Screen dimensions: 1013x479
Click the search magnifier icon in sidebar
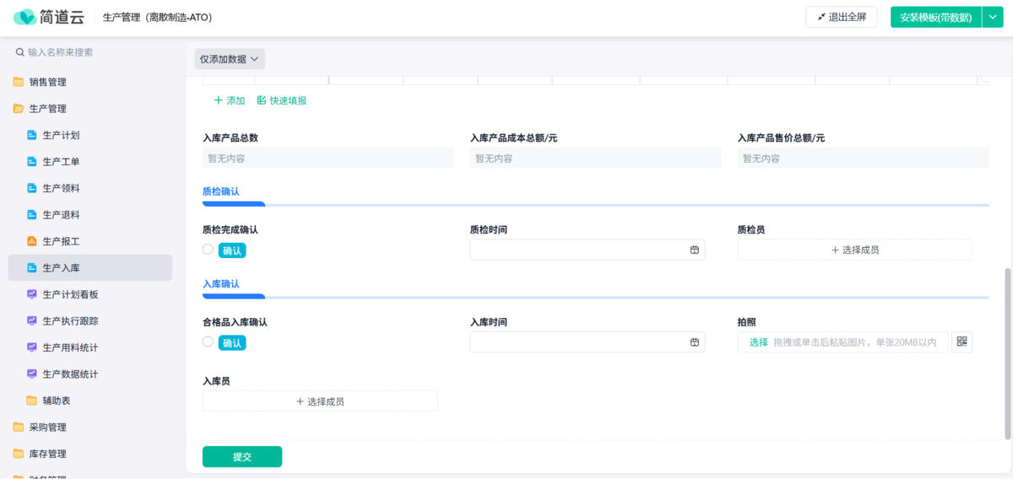pos(20,52)
